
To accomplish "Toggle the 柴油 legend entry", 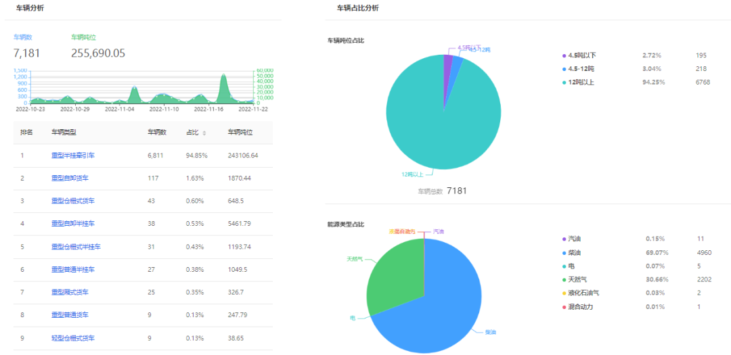I will [575, 252].
